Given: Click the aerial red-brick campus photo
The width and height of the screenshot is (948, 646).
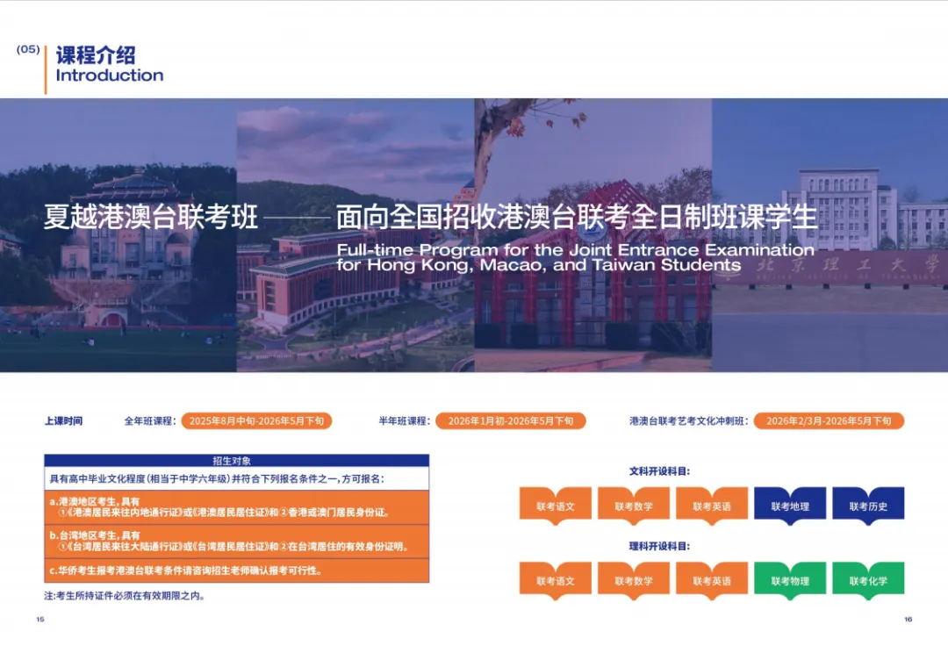Looking at the screenshot, I should click(355, 235).
